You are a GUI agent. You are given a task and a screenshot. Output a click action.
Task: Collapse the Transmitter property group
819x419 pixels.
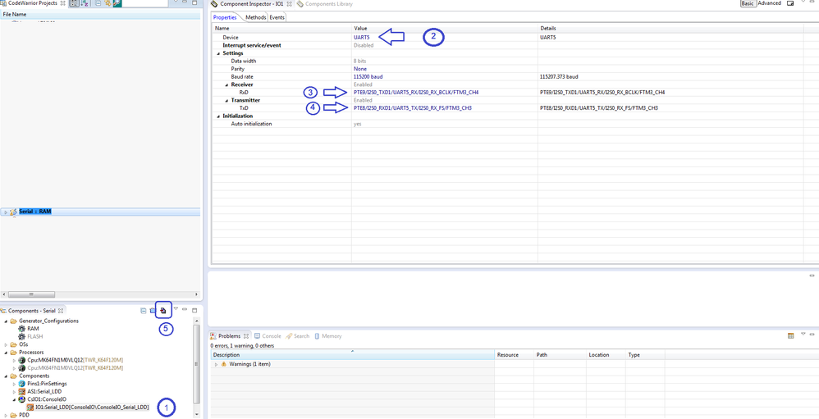tap(226, 100)
